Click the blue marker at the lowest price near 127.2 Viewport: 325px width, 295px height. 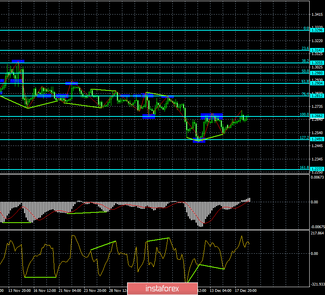(x=199, y=141)
